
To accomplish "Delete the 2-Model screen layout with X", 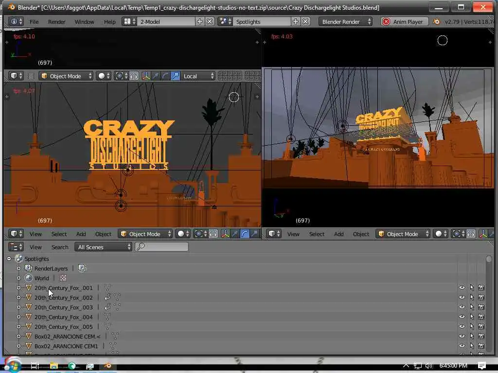I will click(x=210, y=21).
